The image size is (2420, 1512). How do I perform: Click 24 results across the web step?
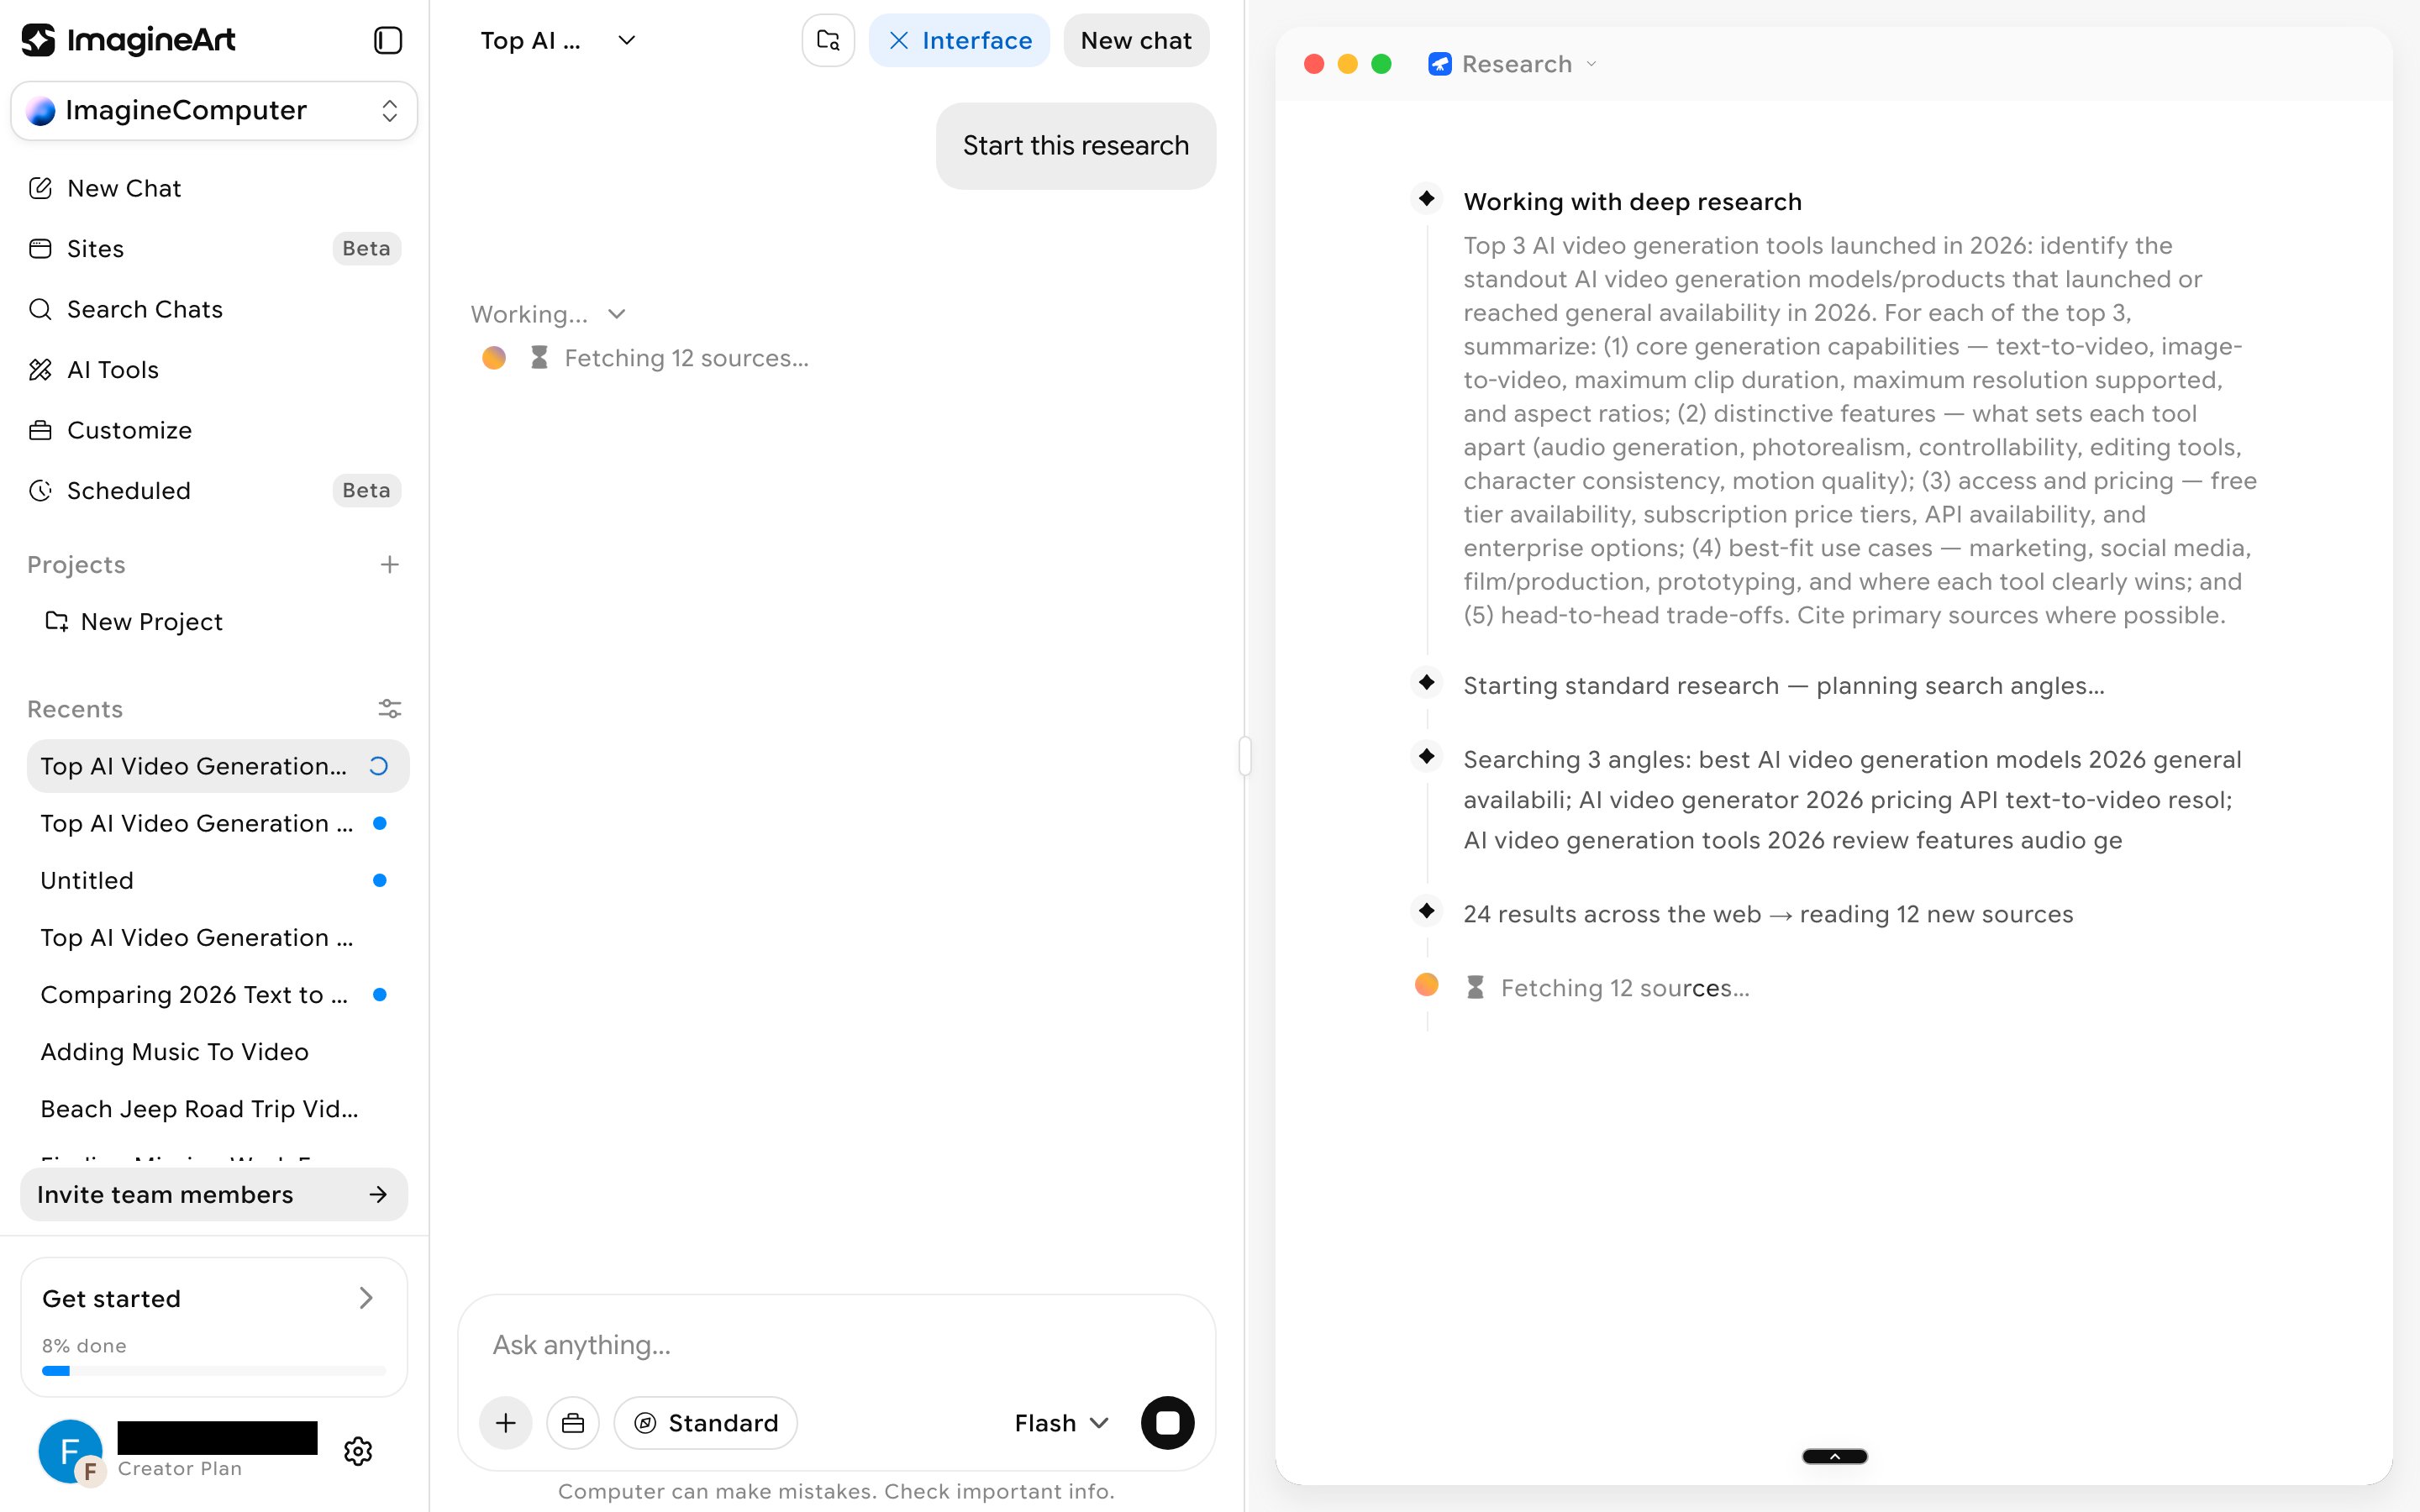click(1768, 914)
